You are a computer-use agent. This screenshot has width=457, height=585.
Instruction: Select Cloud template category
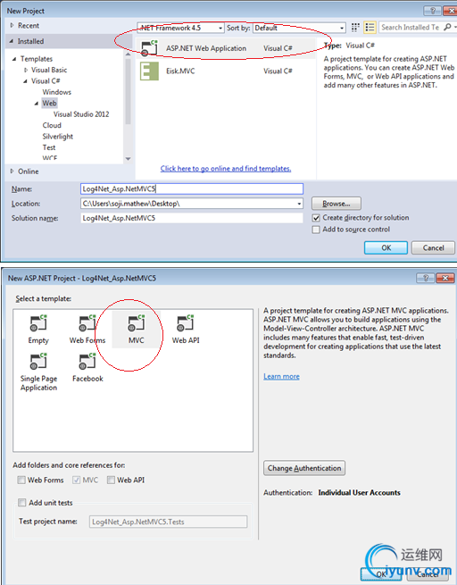[52, 125]
